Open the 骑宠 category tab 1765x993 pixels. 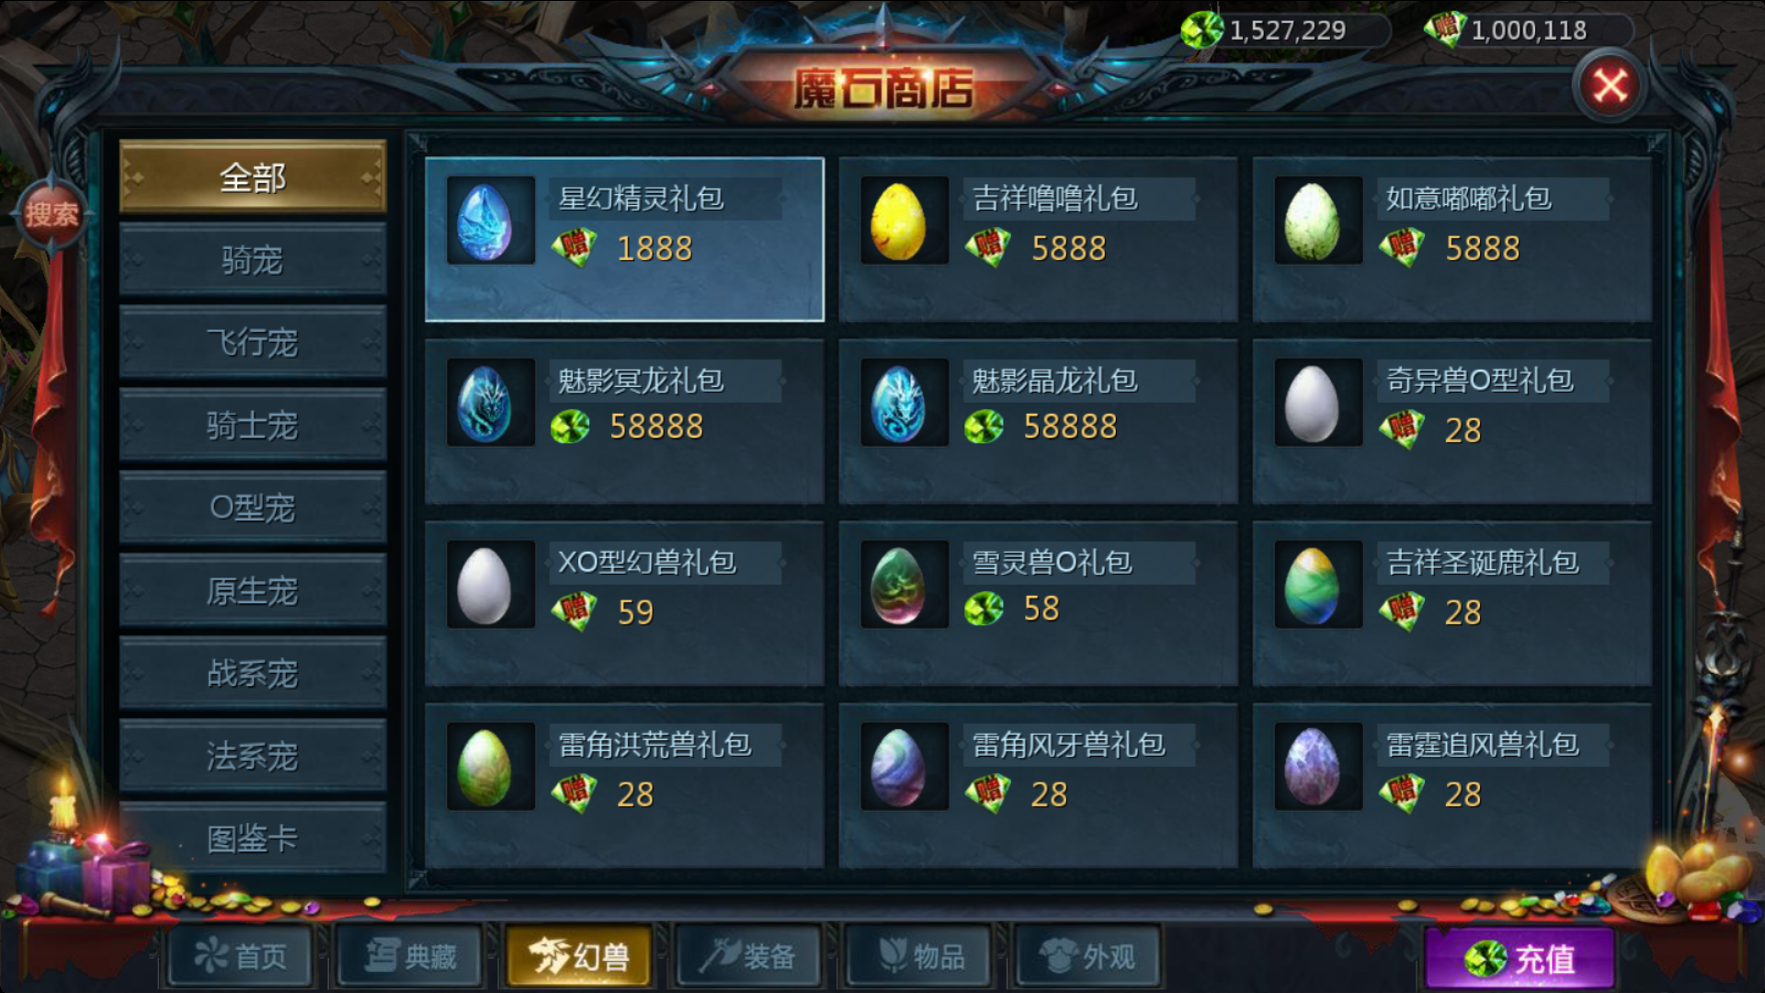253,260
